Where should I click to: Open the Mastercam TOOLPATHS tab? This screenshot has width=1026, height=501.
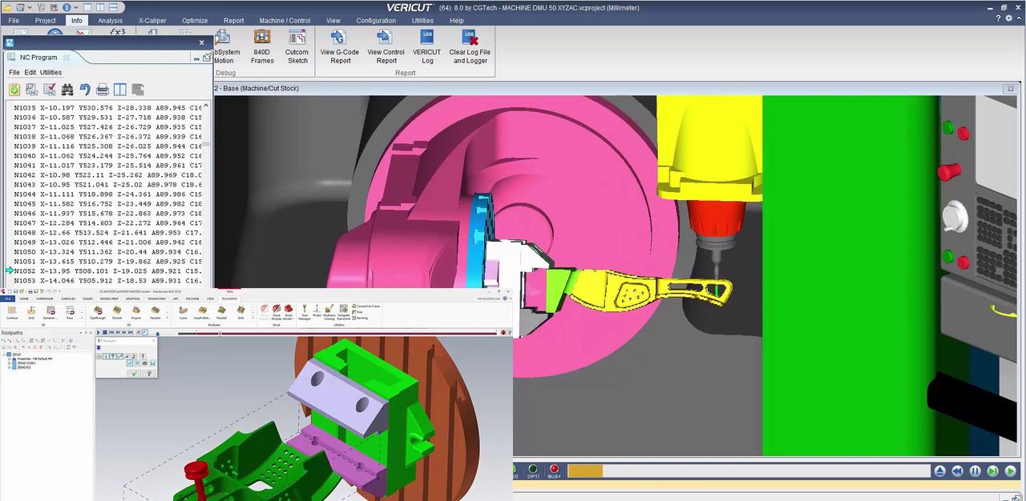tap(228, 299)
